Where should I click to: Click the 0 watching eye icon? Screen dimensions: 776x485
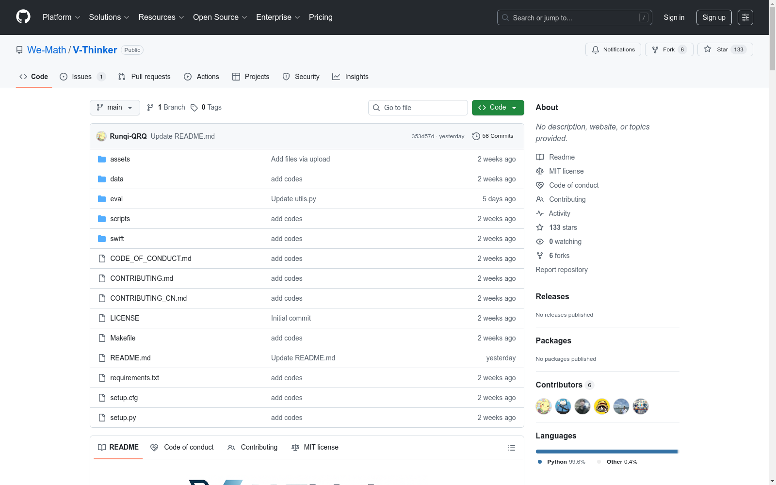pyautogui.click(x=540, y=242)
